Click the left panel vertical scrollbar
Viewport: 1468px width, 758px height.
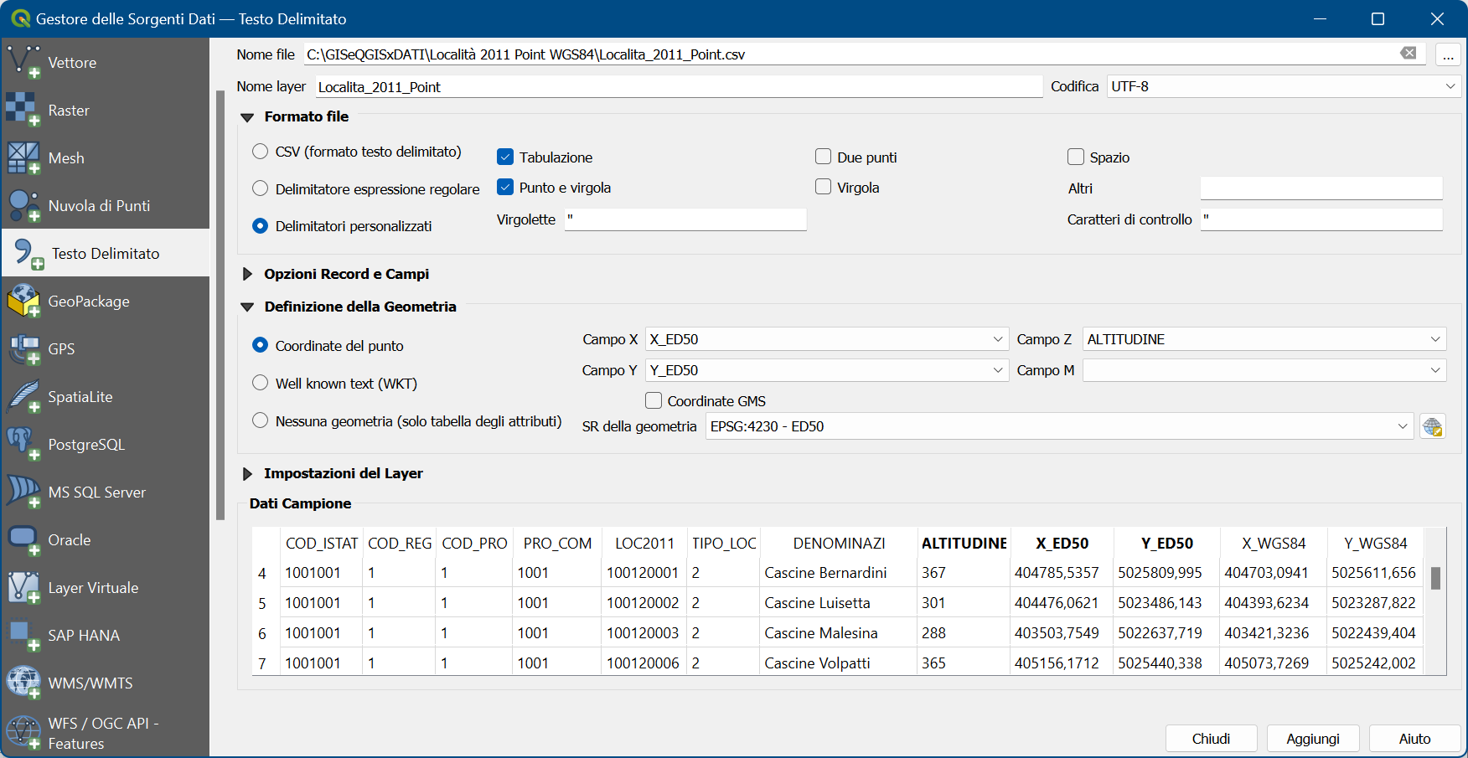[x=220, y=305]
